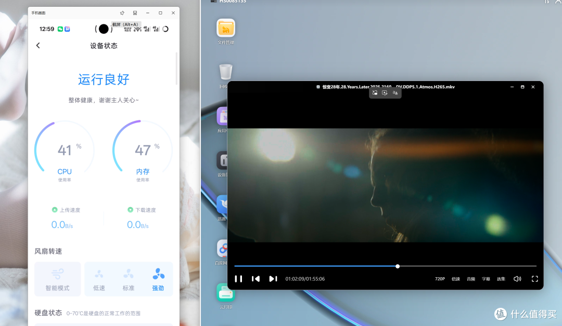Open the 字幕 subtitle menu
The image size is (562, 326).
click(x=486, y=279)
